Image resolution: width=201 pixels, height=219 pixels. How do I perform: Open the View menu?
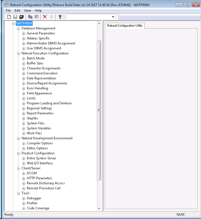27,11
